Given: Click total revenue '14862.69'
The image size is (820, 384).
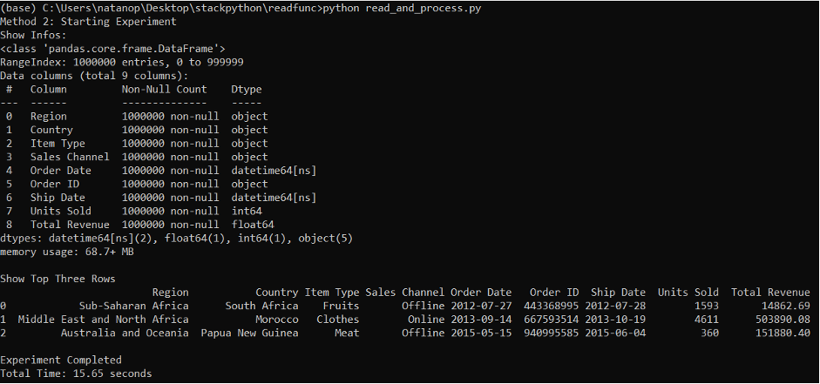Looking at the screenshot, I should (785, 307).
